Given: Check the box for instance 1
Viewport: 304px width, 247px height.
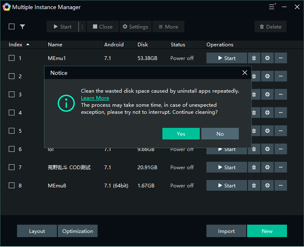Looking at the screenshot, I should pos(12,58).
